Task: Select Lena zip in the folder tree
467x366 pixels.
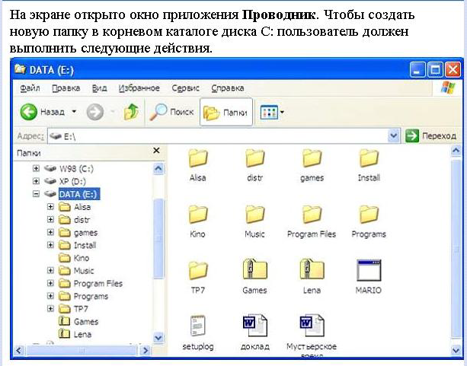Action: 82,334
